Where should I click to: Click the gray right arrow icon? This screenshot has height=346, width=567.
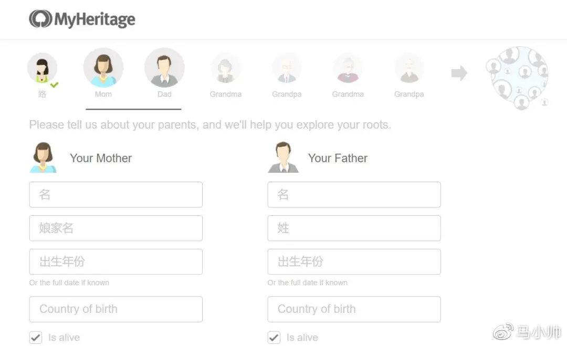click(x=459, y=73)
